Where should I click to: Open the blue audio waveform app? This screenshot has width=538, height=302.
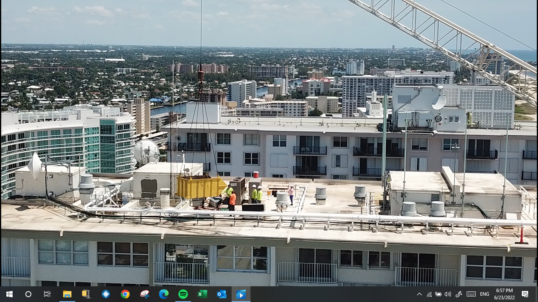(106, 294)
